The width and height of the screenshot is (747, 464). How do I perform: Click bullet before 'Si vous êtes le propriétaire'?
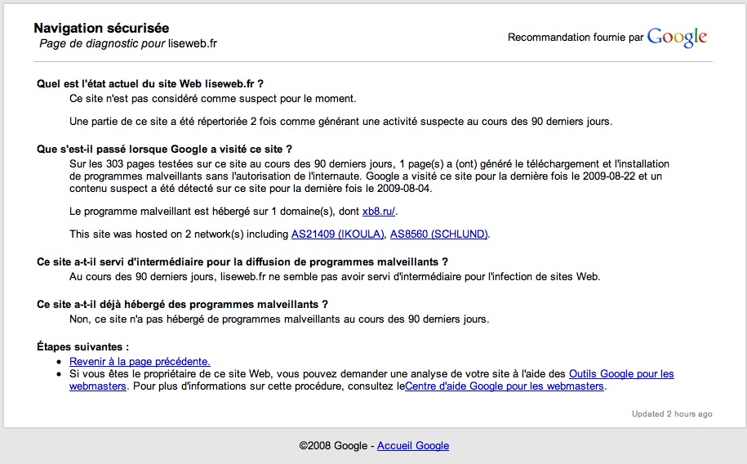pyautogui.click(x=59, y=374)
